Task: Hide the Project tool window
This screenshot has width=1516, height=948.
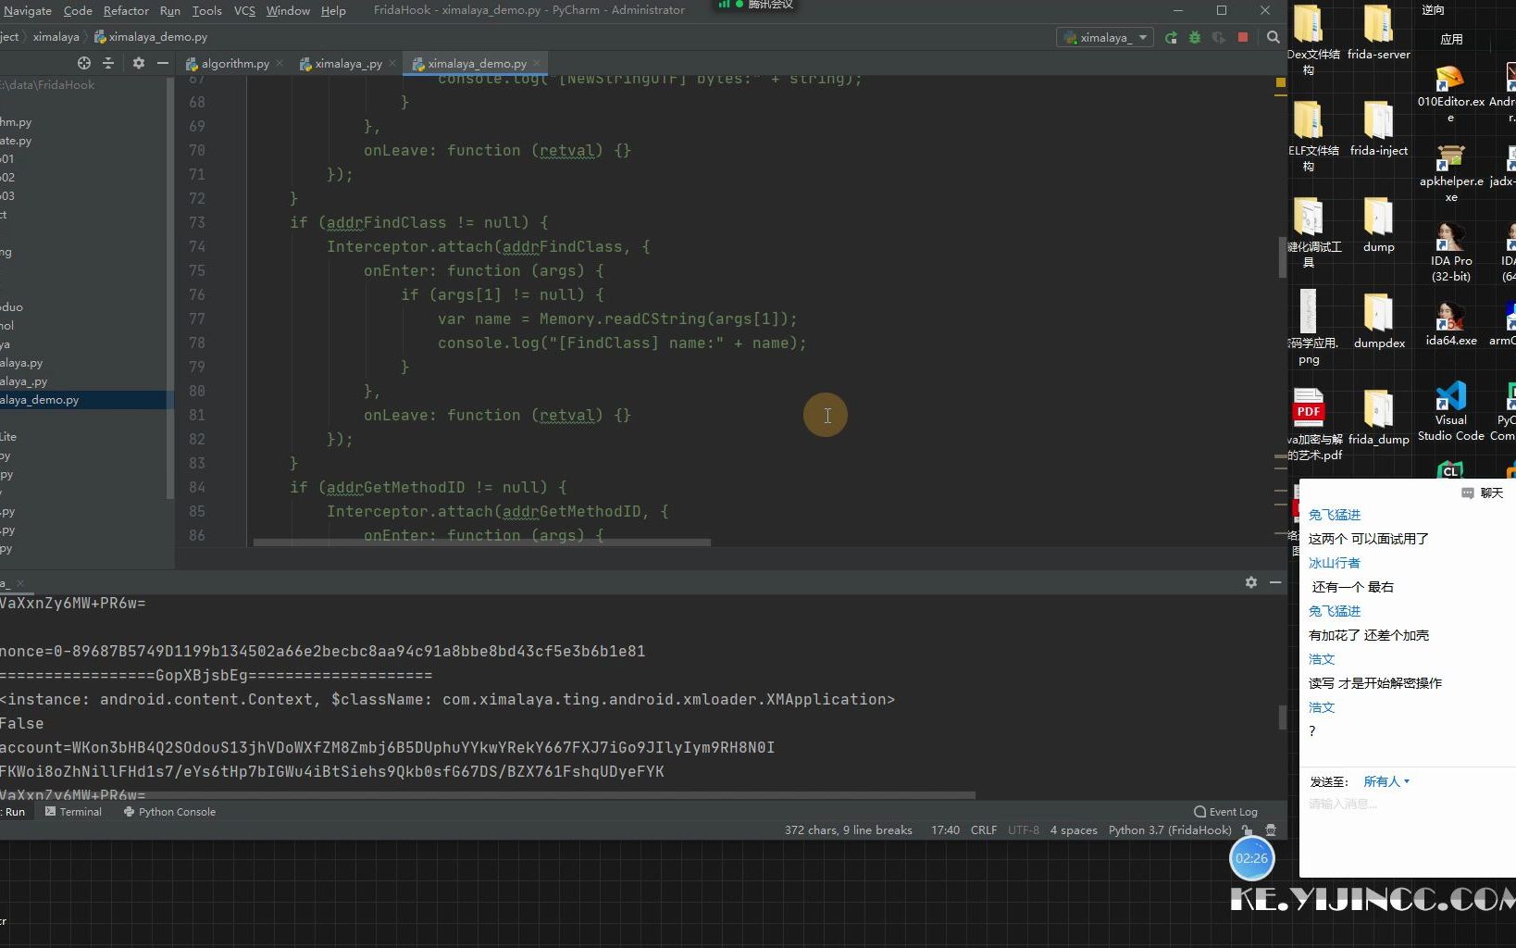Action: (163, 63)
